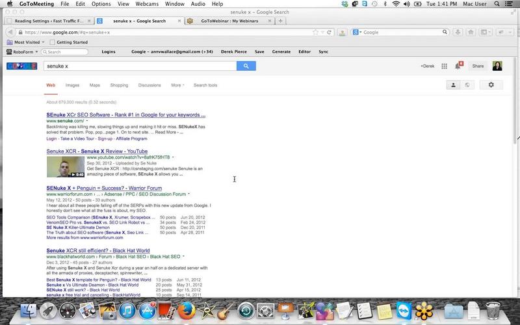Open the Wi-Fi status menu
This screenshot has width=520, height=325.
pos(396,4)
